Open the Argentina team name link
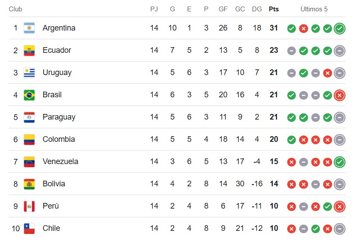Viewport: 356px width, 247px height. click(x=59, y=28)
